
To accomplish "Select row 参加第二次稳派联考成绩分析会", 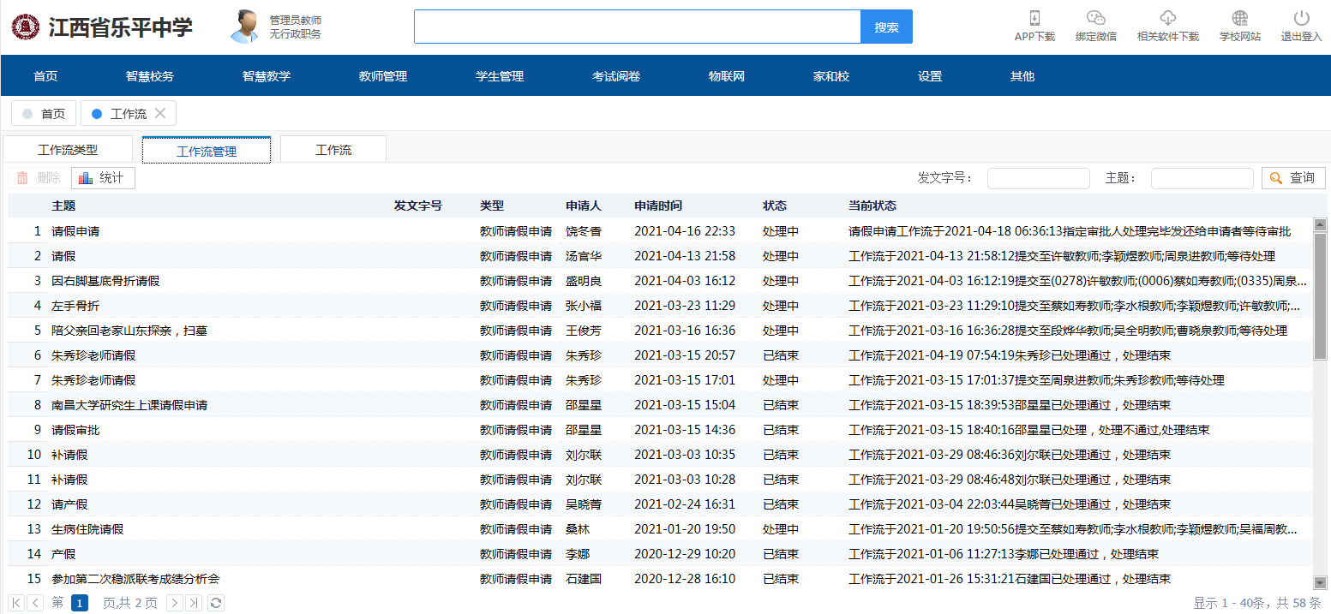I will point(660,579).
